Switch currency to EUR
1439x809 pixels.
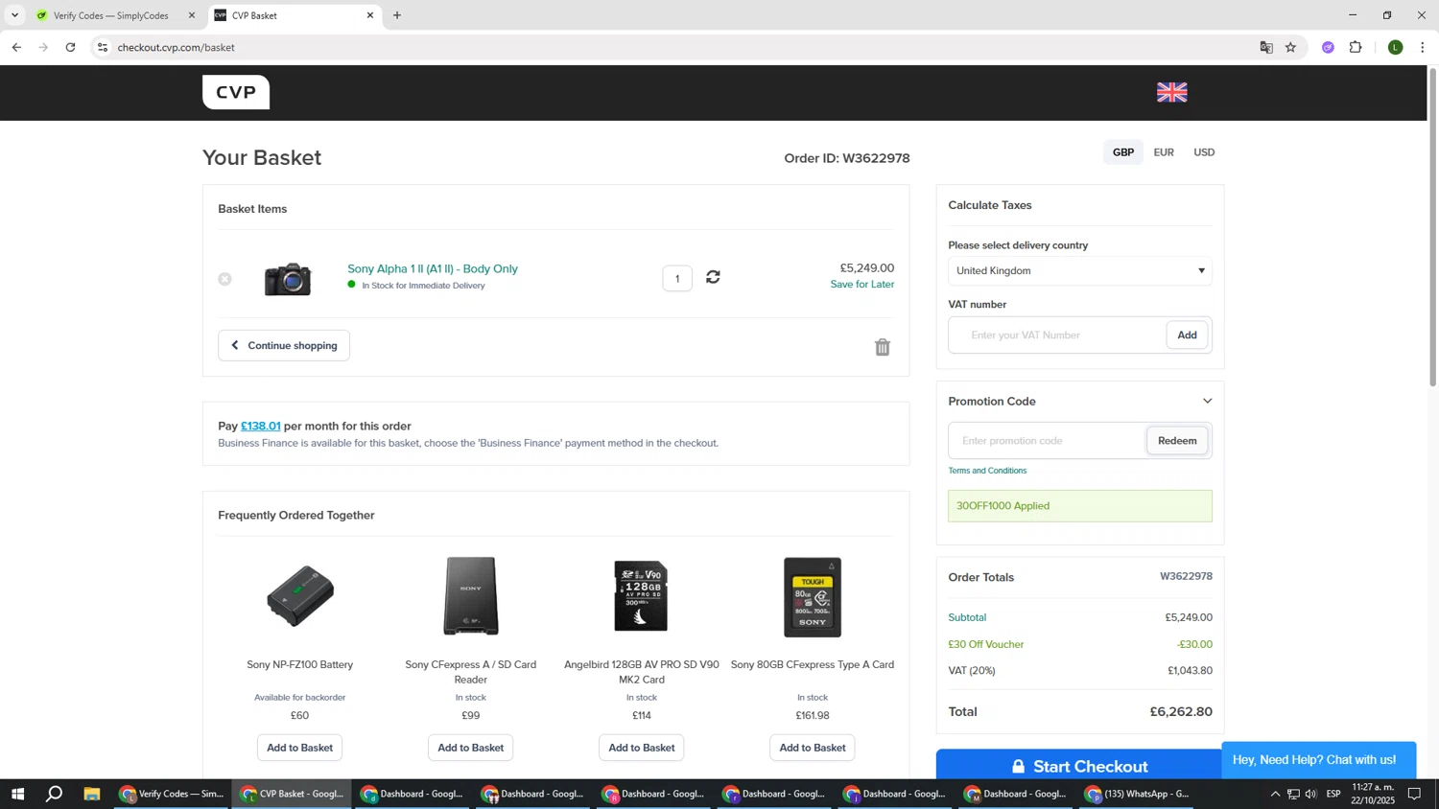coord(1164,152)
